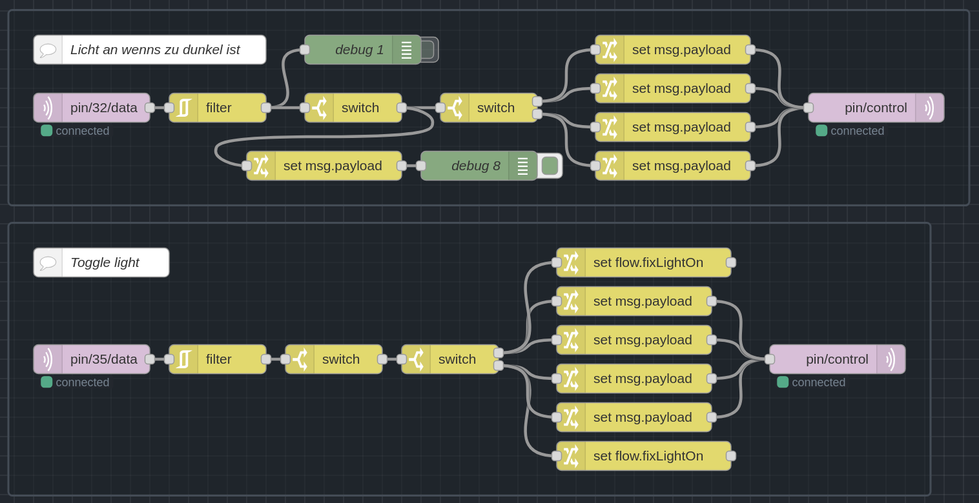Click the MQTT out icon on pin/control in Licht group
Screen dimensions: 979x503
pyautogui.click(x=929, y=108)
